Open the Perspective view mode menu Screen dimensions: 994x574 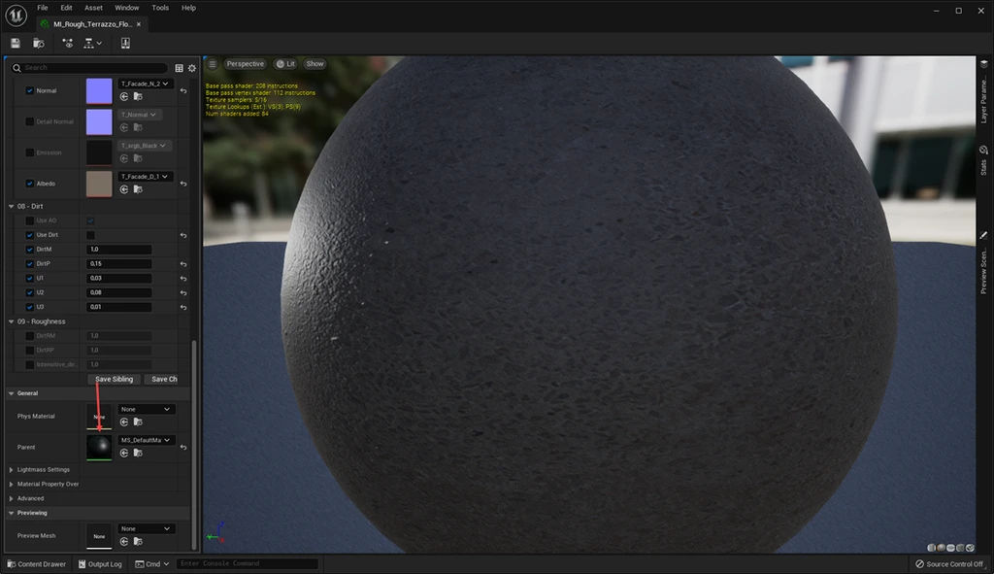click(246, 64)
